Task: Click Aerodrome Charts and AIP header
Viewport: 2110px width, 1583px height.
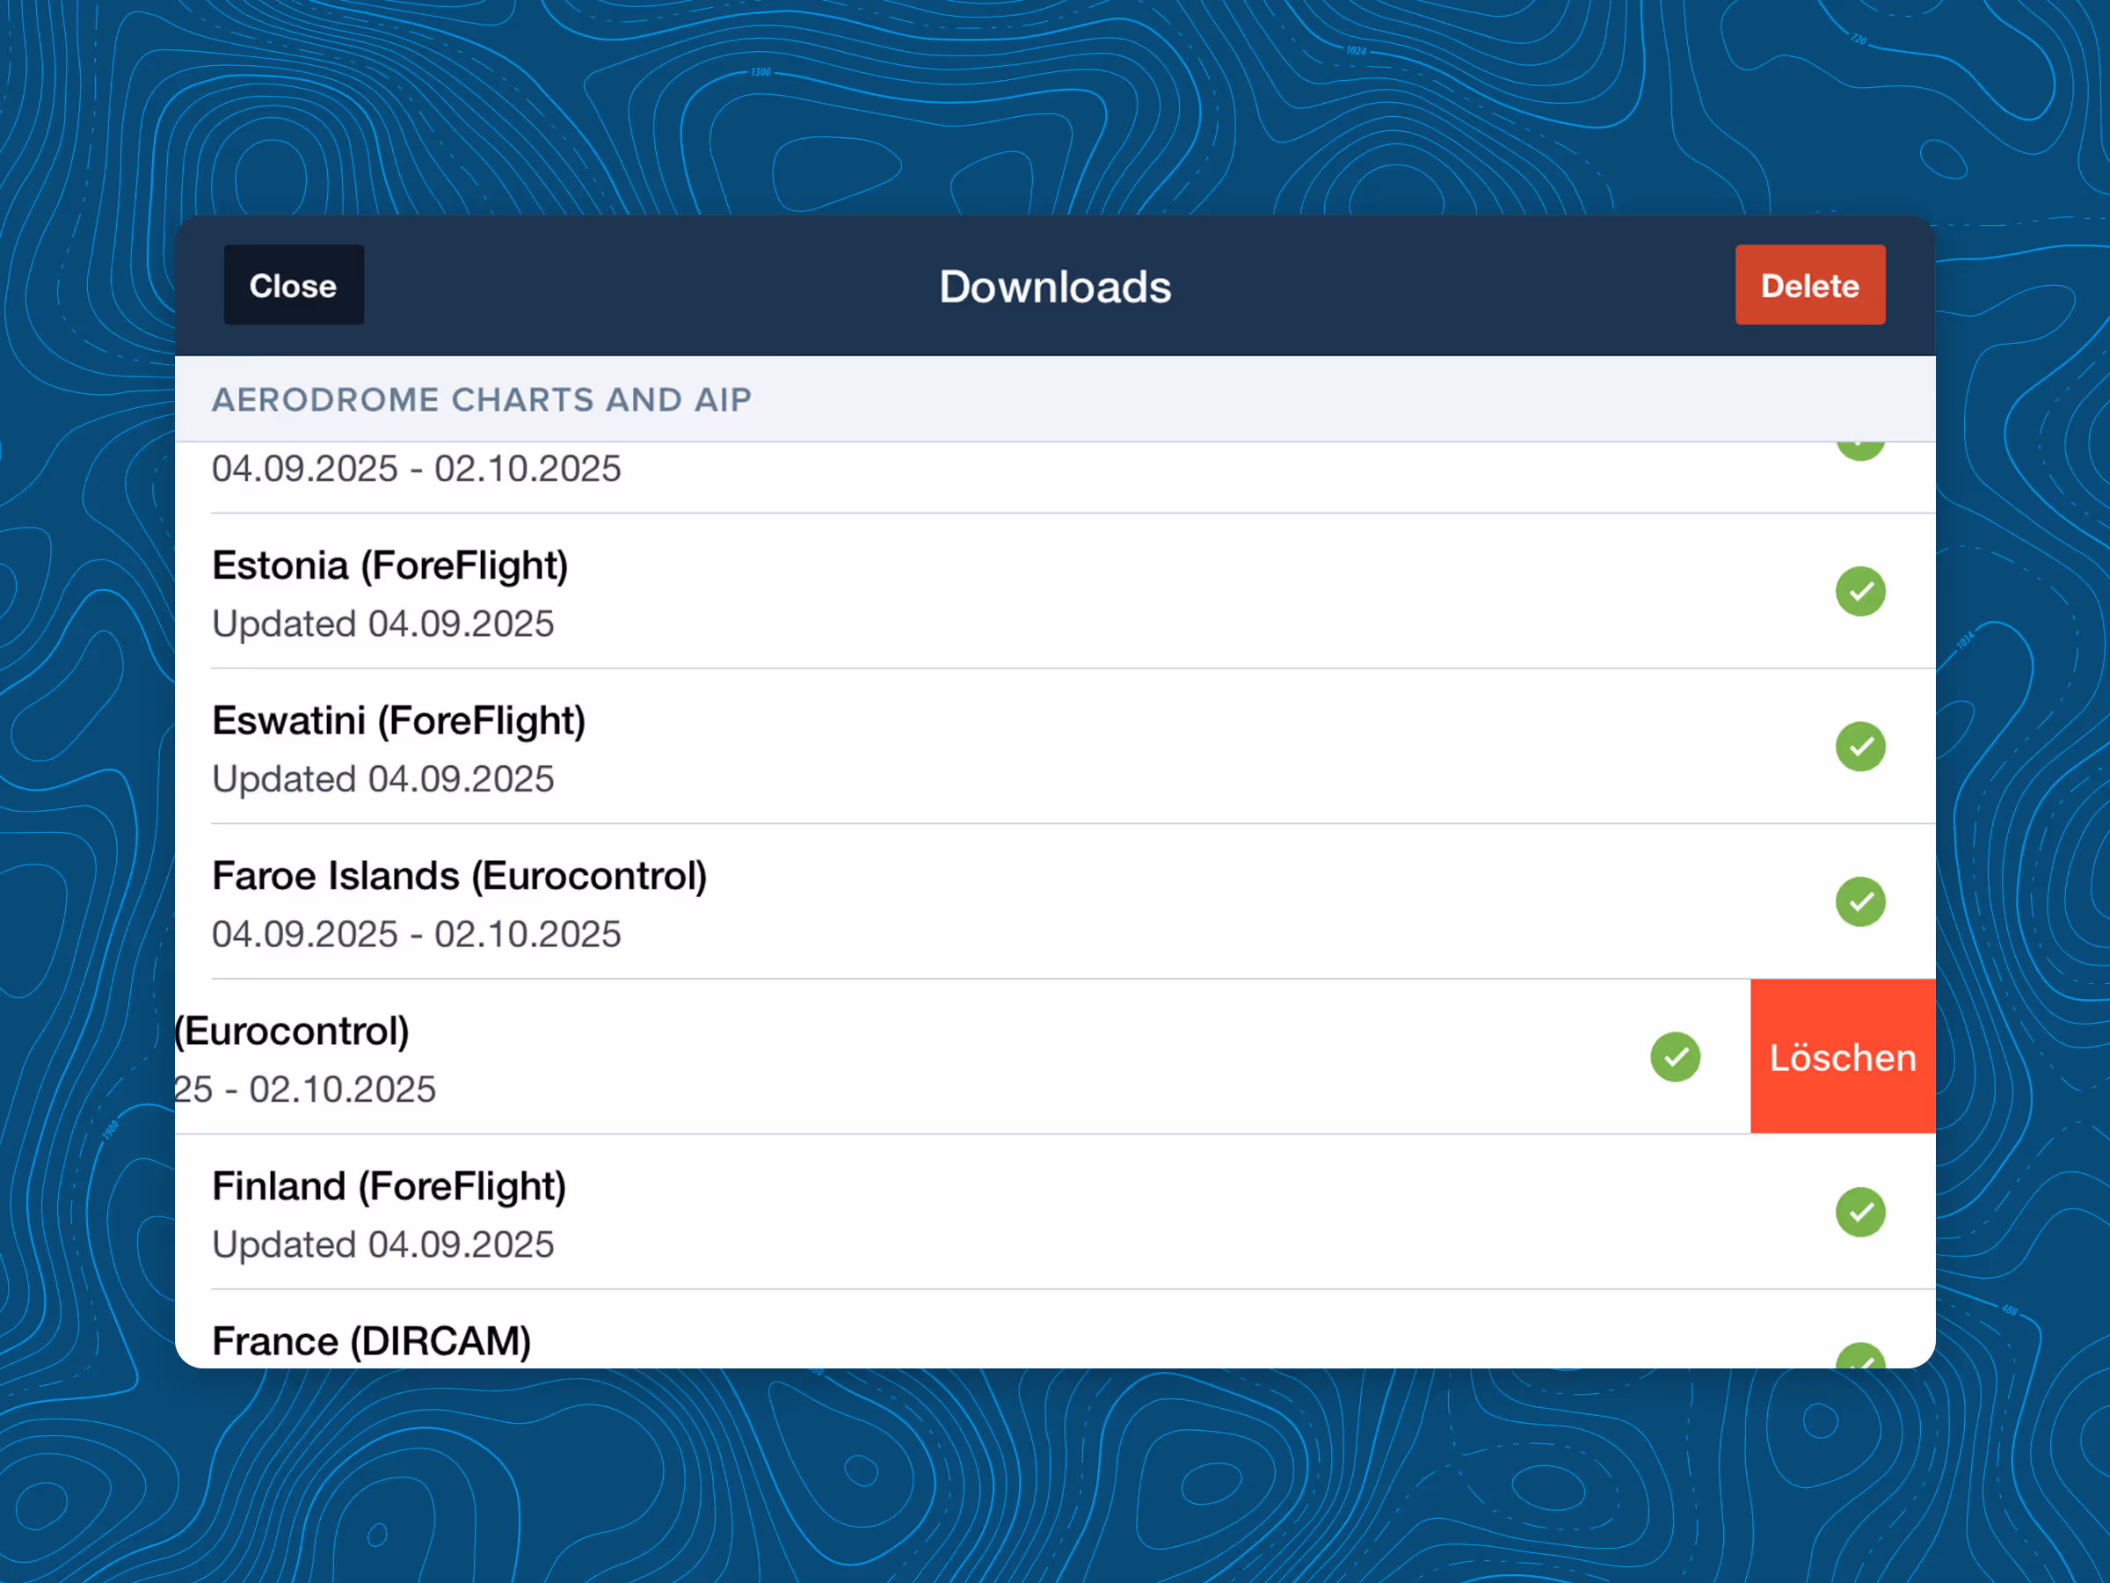Action: click(x=482, y=400)
